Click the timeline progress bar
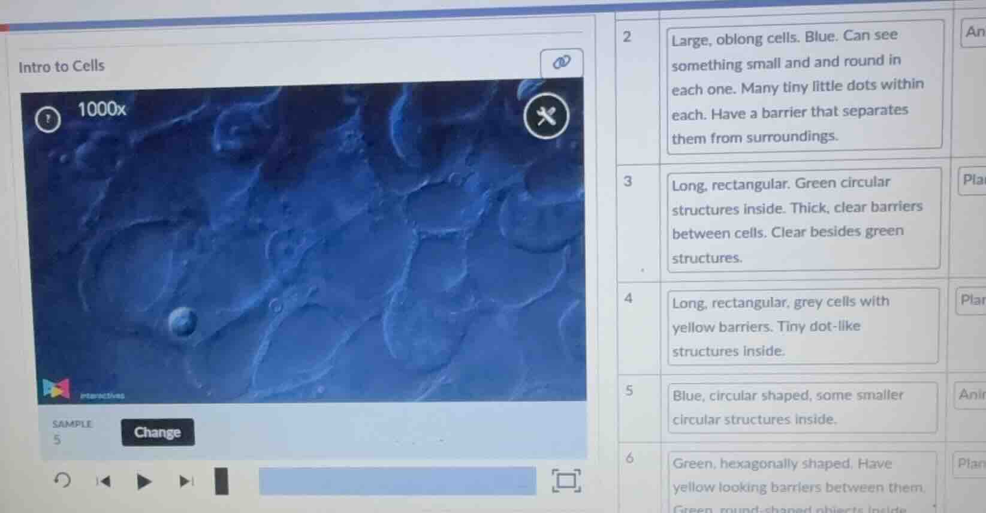Screen dimensions: 986x513 click(x=397, y=481)
